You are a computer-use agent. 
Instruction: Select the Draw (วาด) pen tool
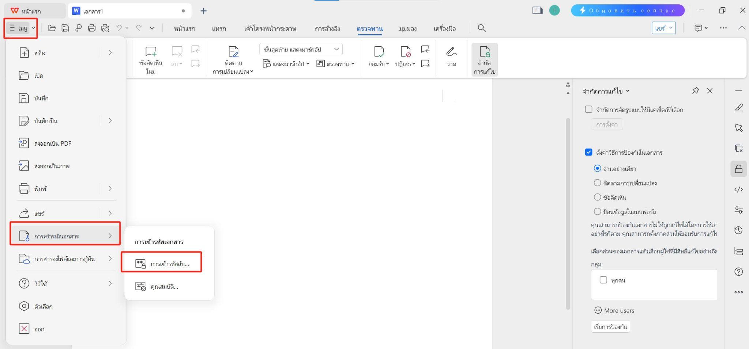tap(451, 52)
